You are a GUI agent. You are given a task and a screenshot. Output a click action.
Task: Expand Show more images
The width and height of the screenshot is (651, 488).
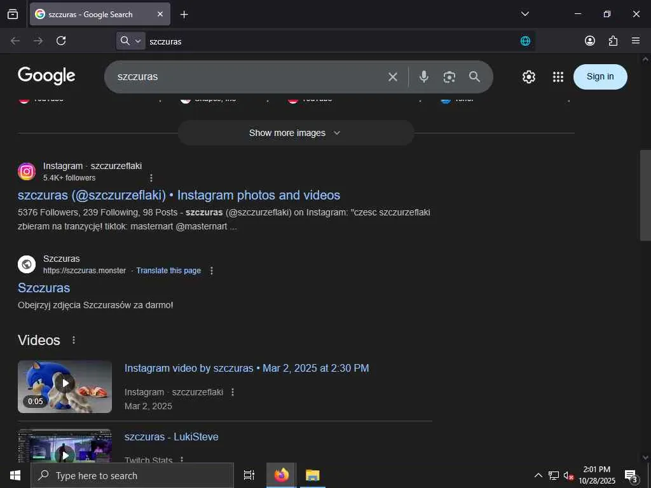(296, 133)
